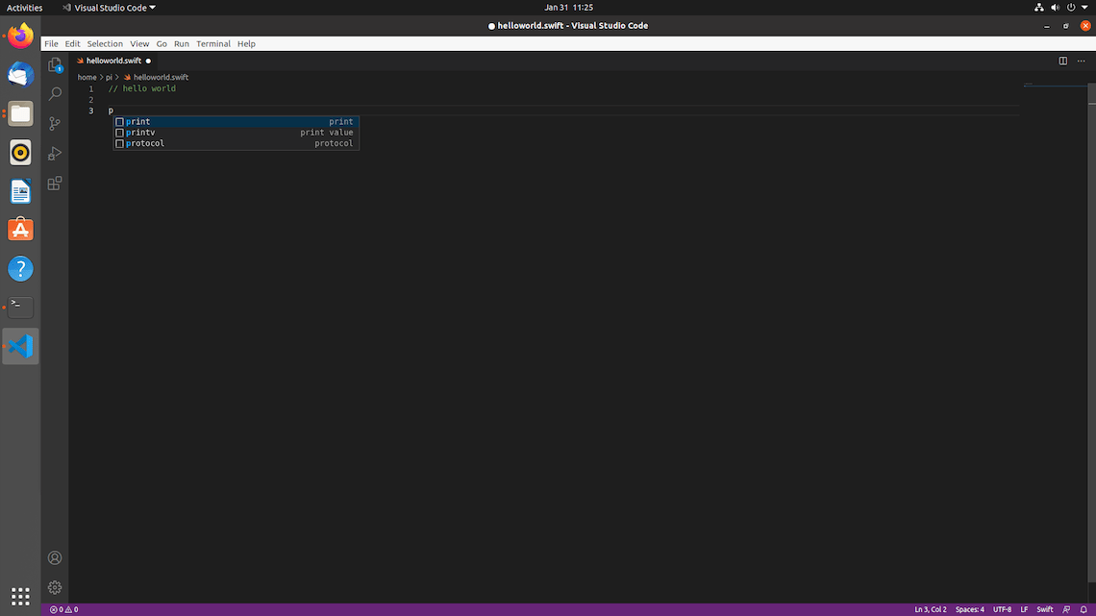Open the Help icon in the dock
Viewport: 1096px width, 616px height.
tap(20, 269)
